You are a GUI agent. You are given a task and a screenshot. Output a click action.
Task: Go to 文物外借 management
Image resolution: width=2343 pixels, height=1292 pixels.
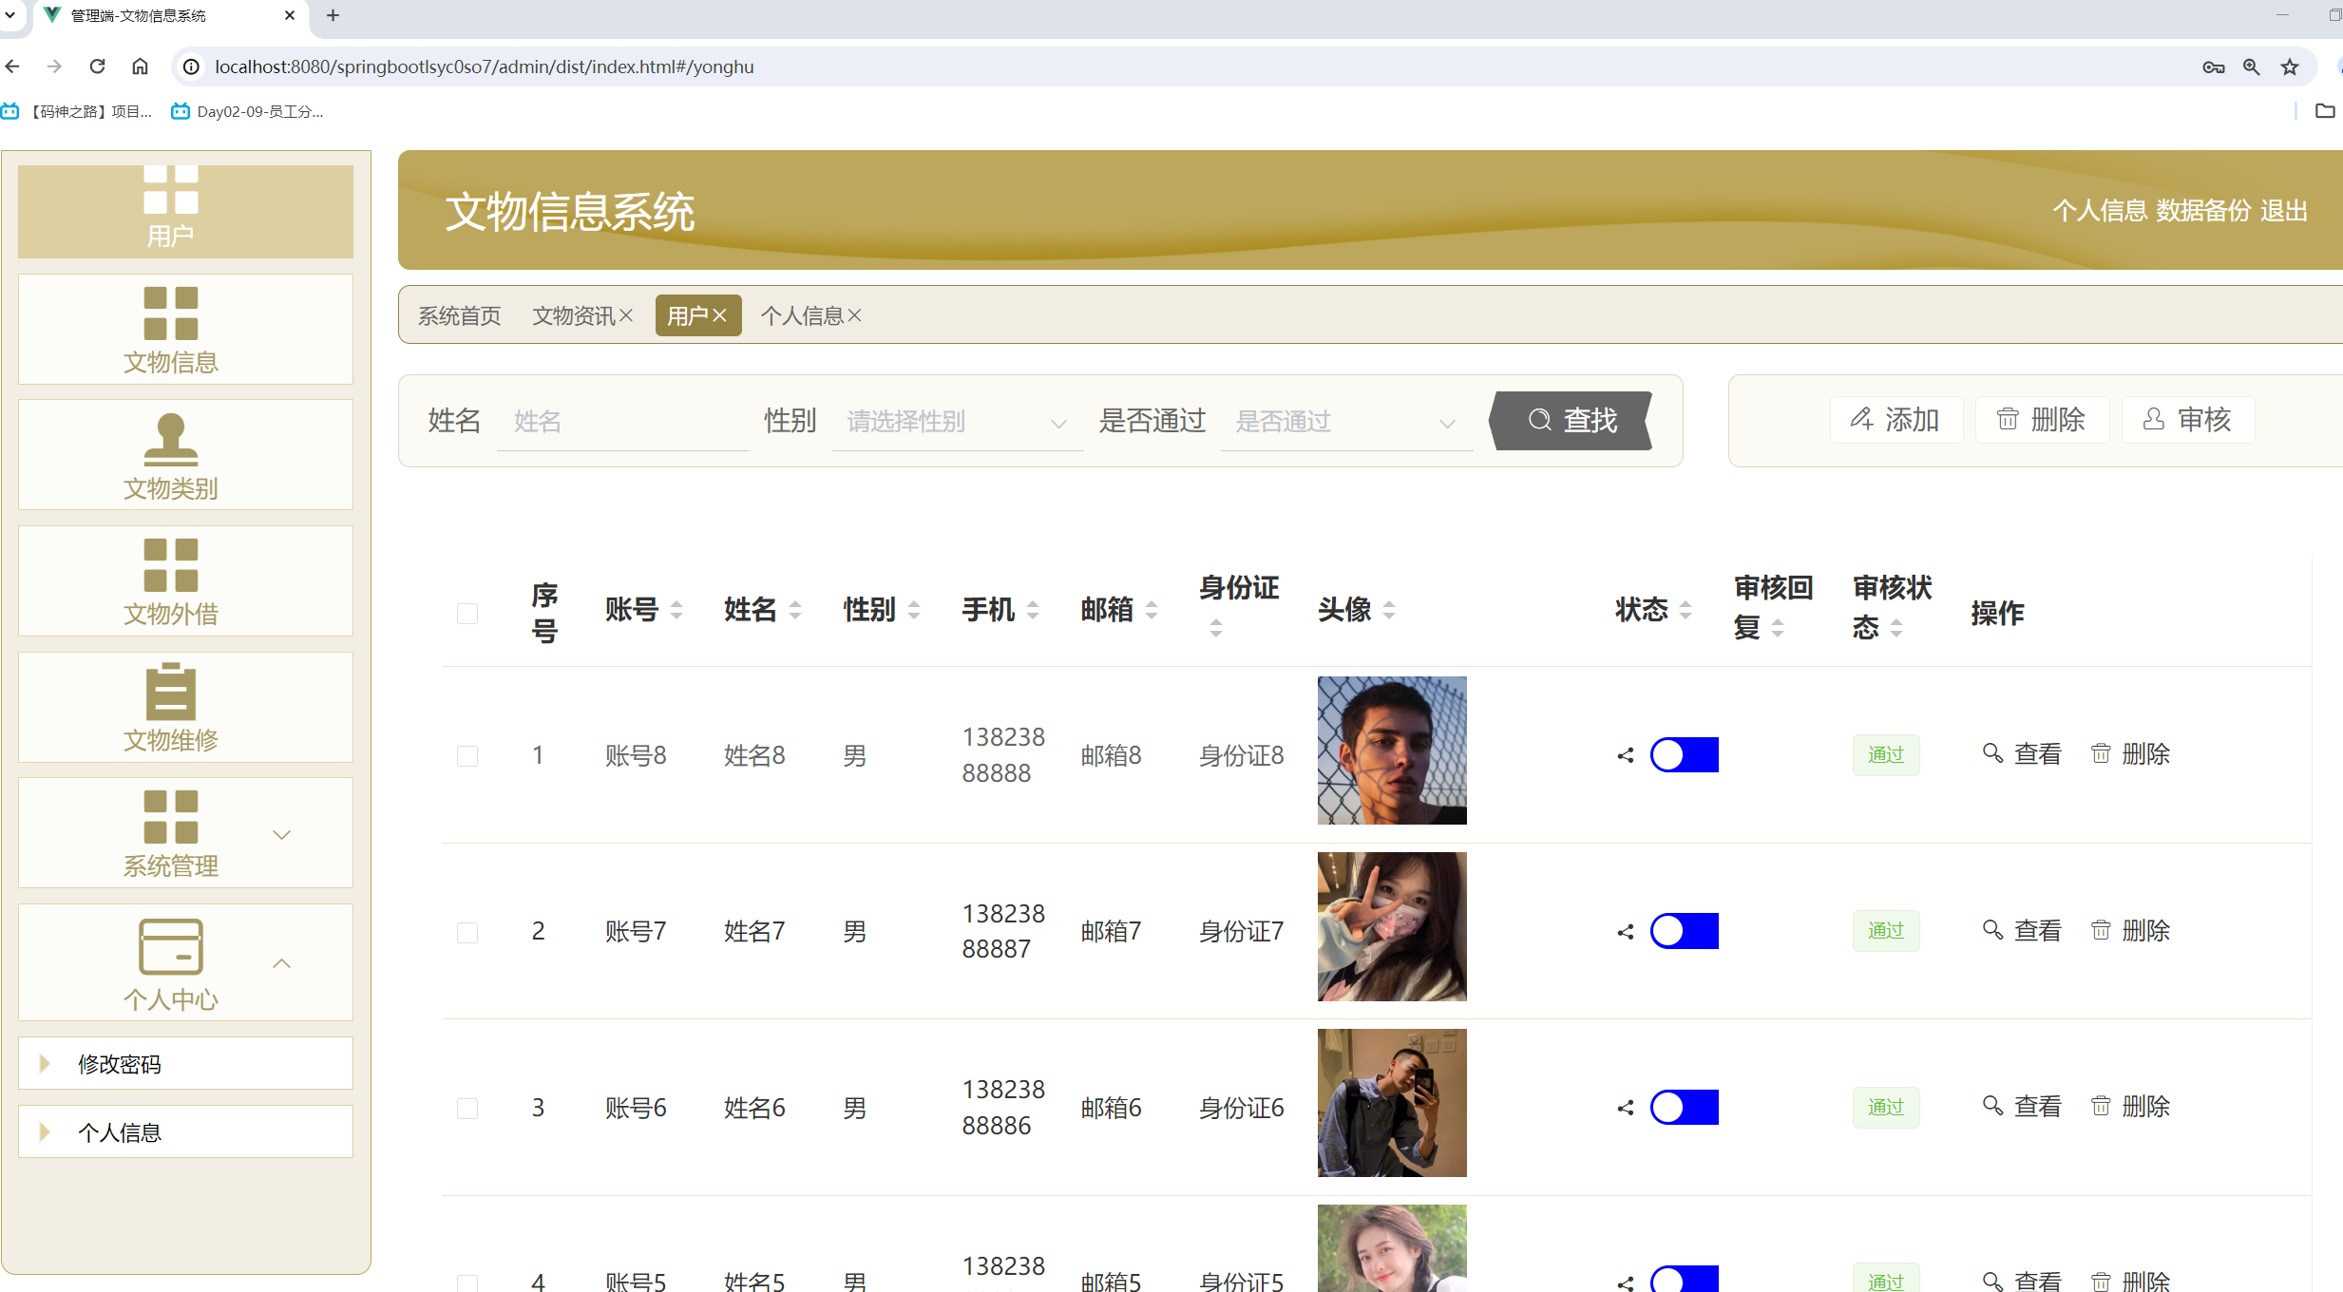click(x=184, y=581)
